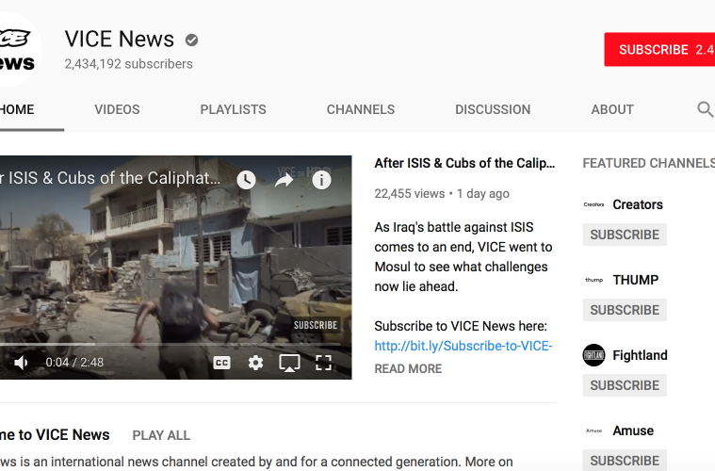Open the Amuse channel name link
The width and height of the screenshot is (715, 471).
point(633,430)
